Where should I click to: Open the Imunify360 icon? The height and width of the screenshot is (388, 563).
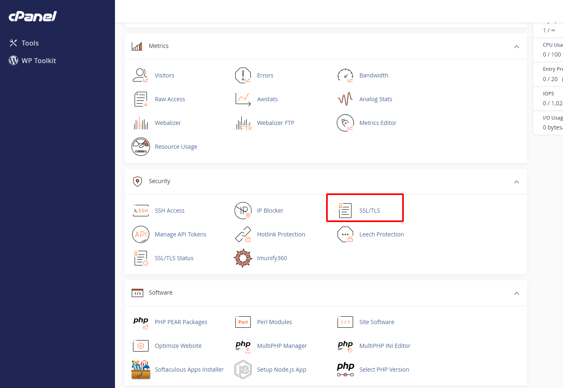[x=243, y=258]
